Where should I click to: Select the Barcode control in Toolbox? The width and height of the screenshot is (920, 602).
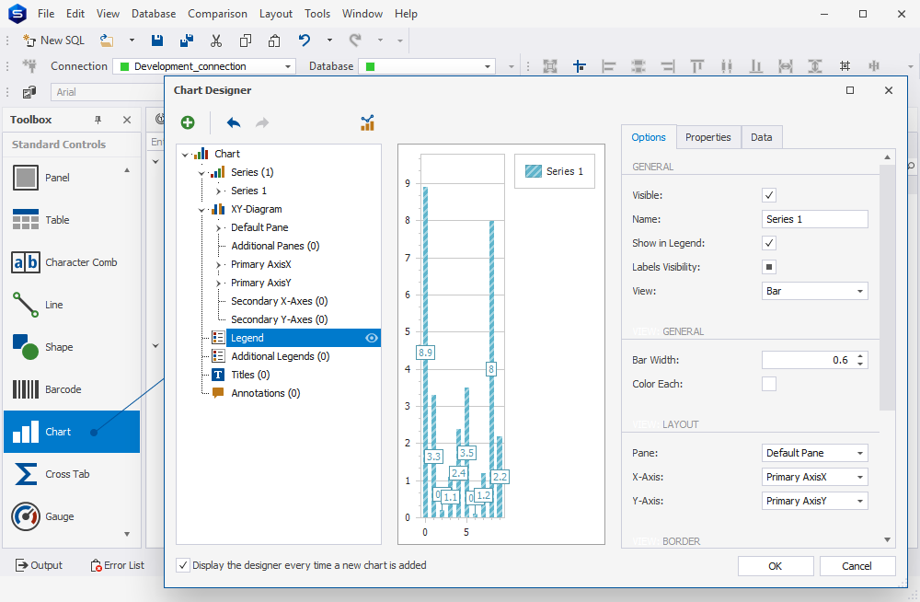pos(72,389)
